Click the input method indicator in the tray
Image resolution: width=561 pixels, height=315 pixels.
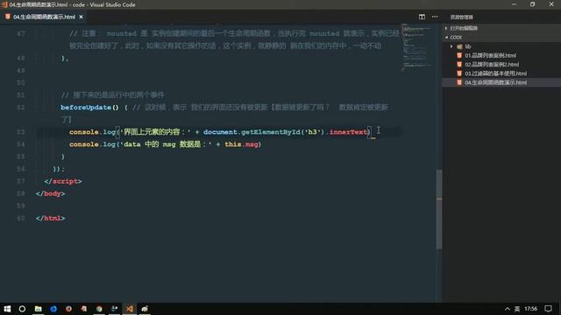coord(517,309)
